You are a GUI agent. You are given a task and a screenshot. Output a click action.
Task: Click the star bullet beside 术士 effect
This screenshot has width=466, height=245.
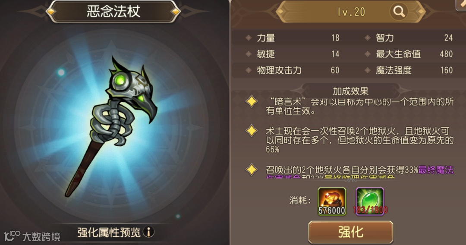[x=252, y=131]
